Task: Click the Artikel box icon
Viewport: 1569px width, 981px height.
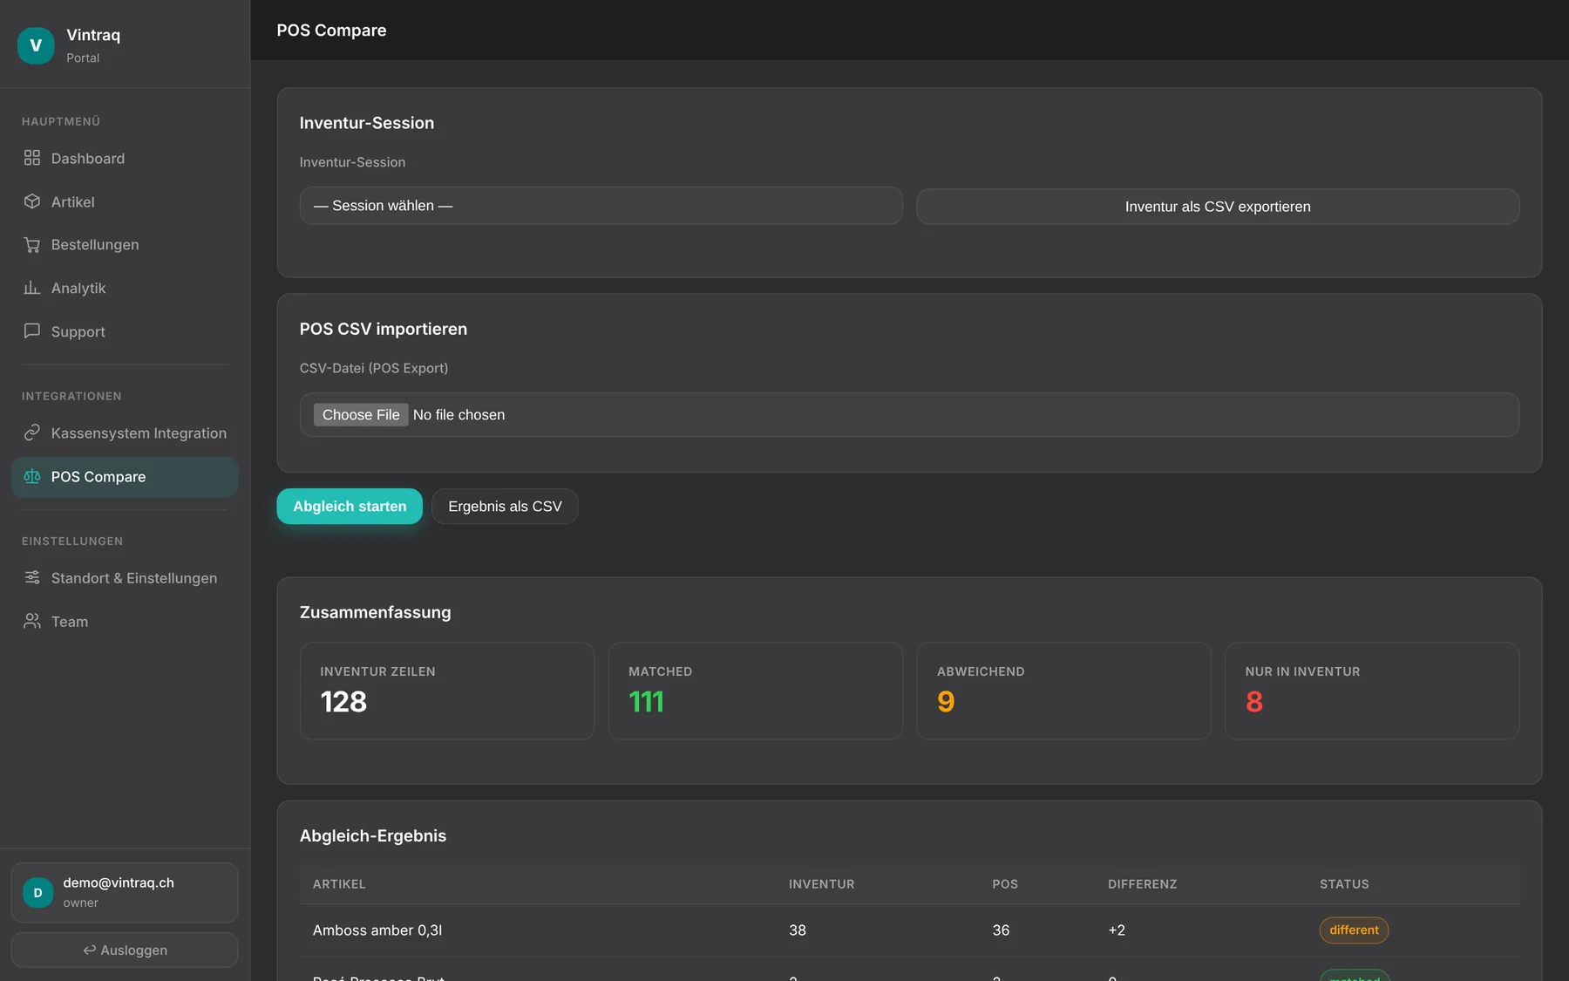Action: click(x=32, y=201)
